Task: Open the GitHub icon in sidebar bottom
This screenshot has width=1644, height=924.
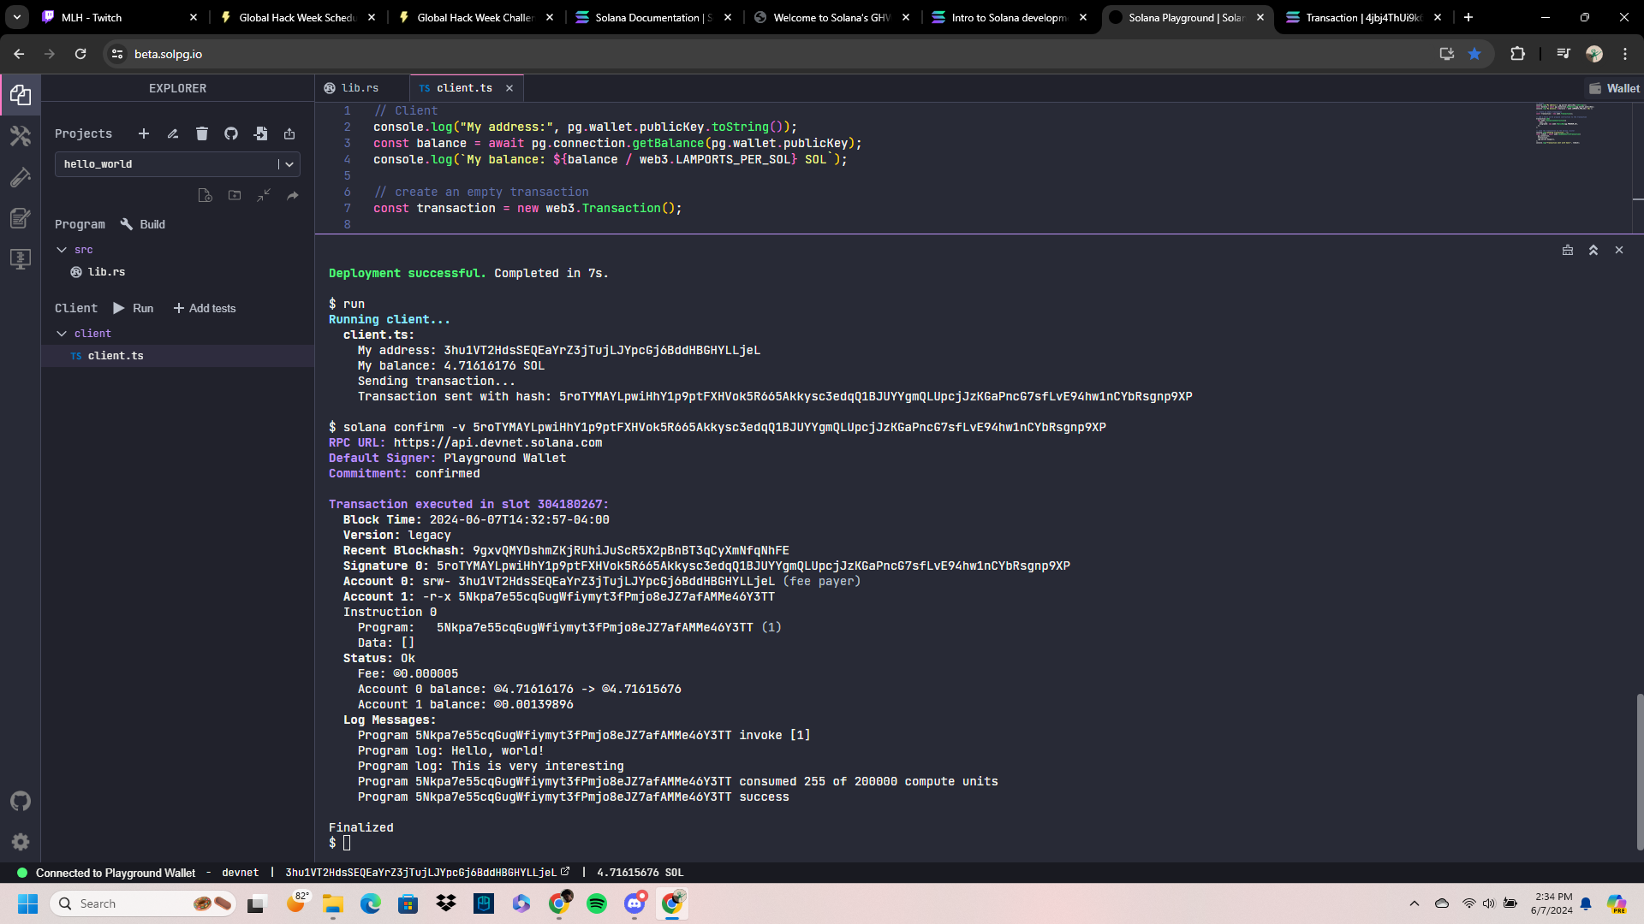Action: pos(21,802)
